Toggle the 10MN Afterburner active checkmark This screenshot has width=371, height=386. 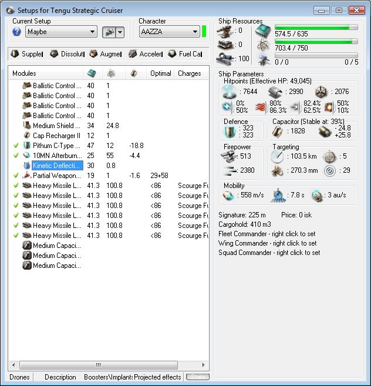(16, 156)
